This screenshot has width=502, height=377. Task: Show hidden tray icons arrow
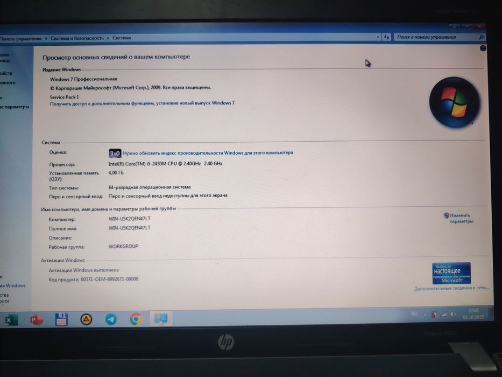coord(425,315)
